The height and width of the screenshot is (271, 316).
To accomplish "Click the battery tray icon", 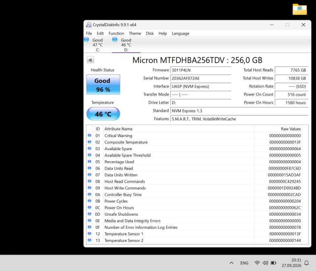I will (x=274, y=263).
